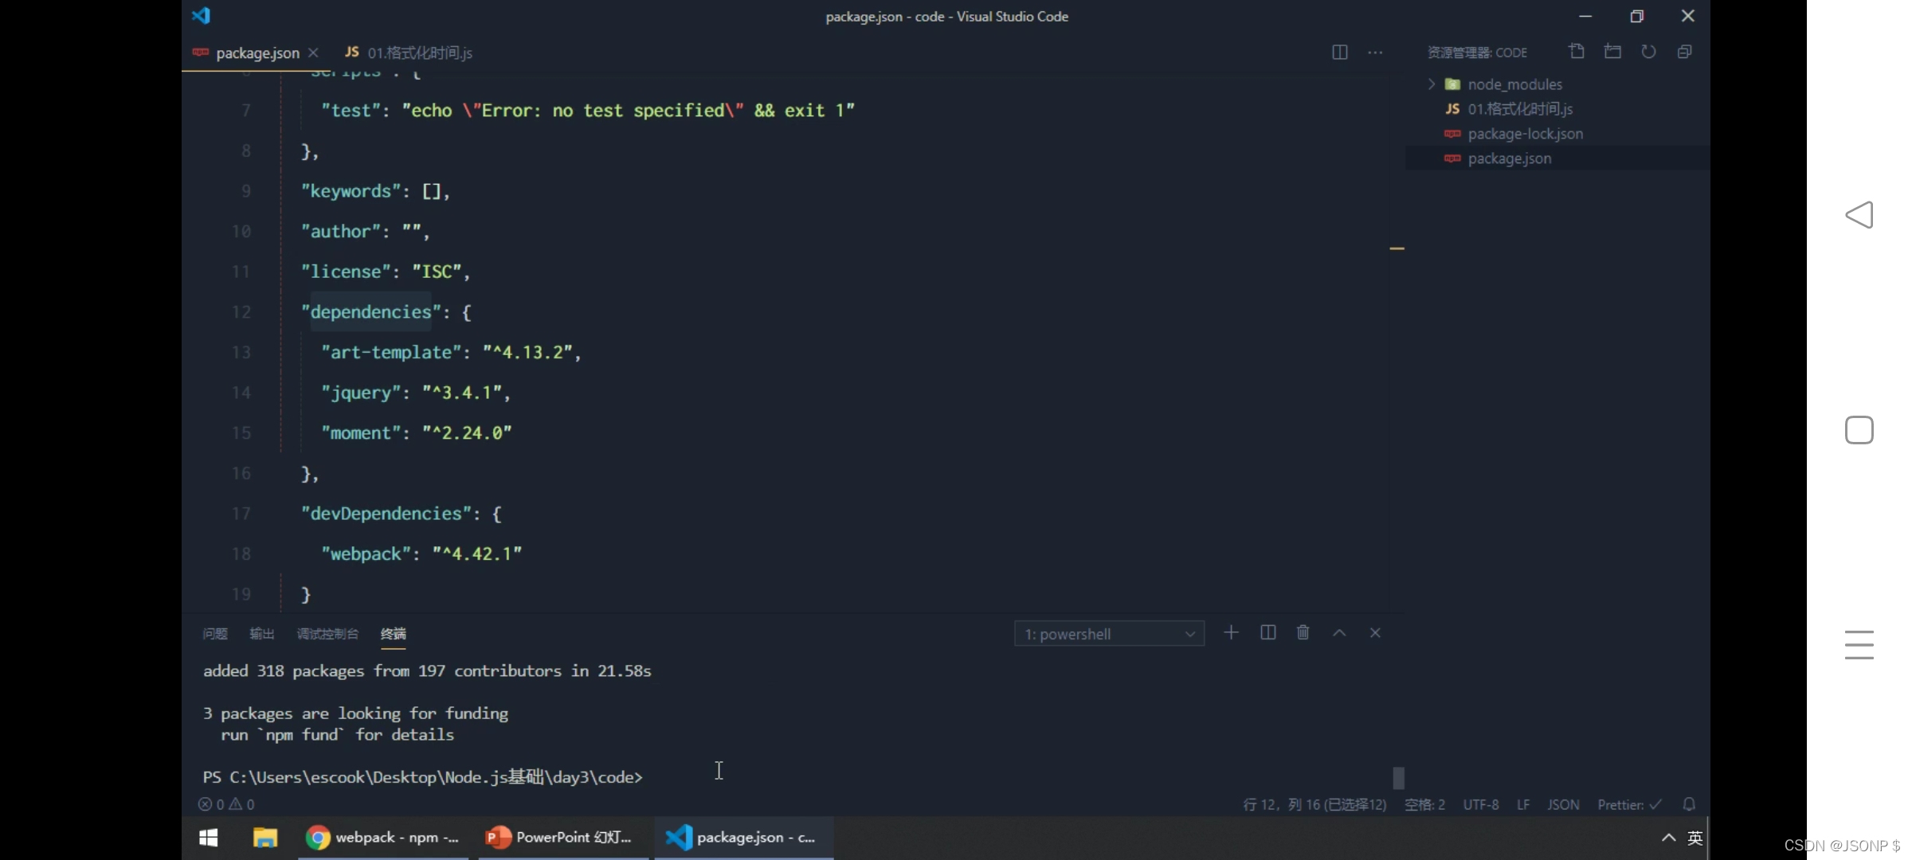Open the Windows Start menu
Image resolution: width=1912 pixels, height=860 pixels.
click(x=209, y=838)
